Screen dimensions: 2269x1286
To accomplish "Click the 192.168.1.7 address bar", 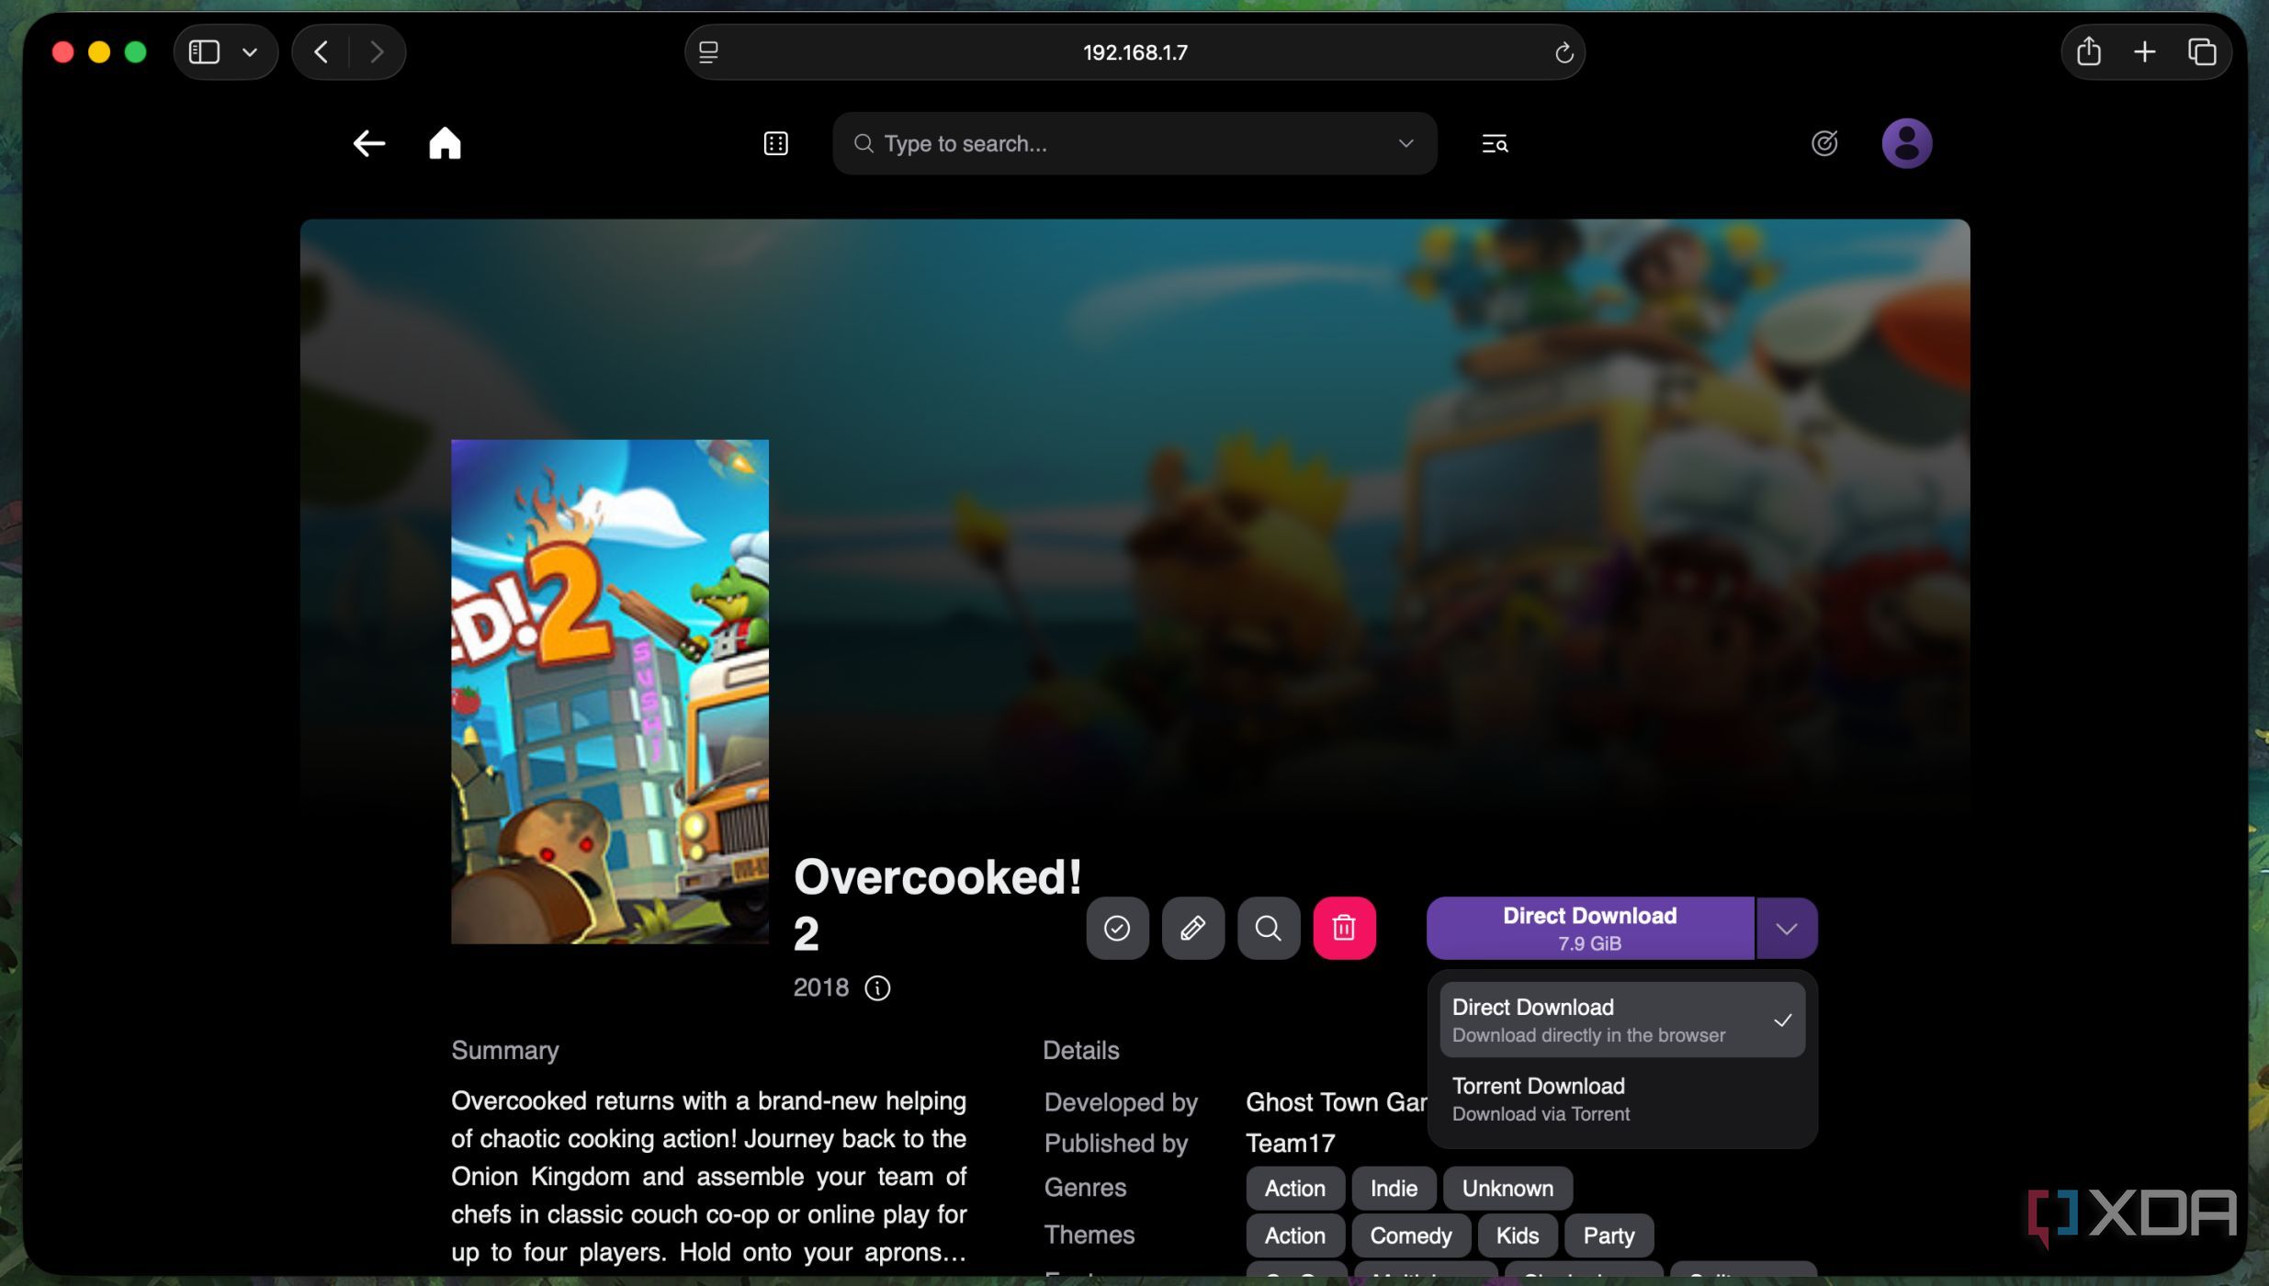I will [1134, 52].
